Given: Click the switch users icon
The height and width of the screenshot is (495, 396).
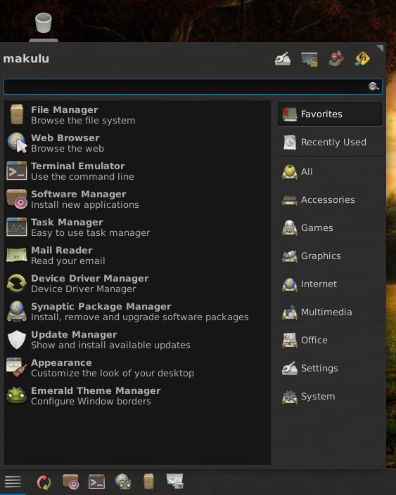Looking at the screenshot, I should click(336, 59).
